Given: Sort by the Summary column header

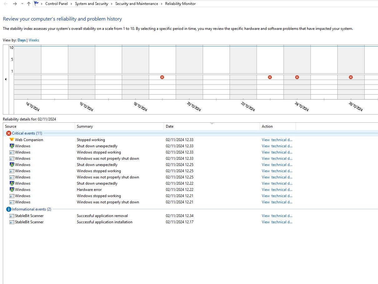Looking at the screenshot, I should [119, 126].
